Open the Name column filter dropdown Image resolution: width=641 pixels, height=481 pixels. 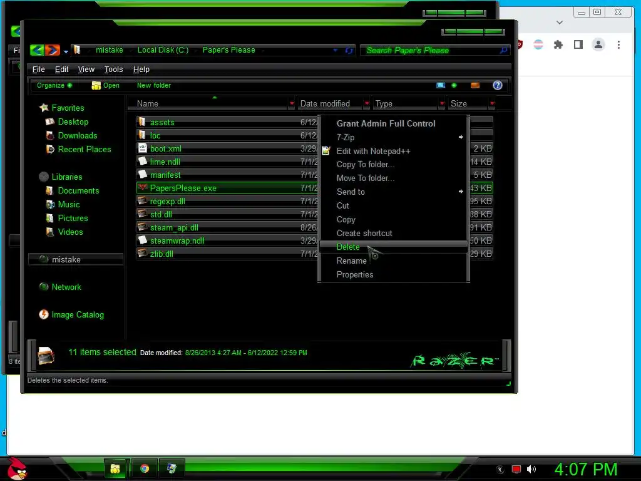(x=292, y=104)
